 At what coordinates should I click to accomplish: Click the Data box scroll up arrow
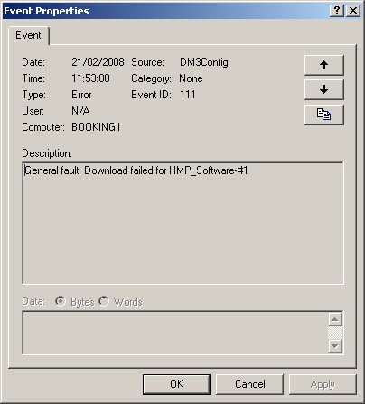tap(335, 319)
